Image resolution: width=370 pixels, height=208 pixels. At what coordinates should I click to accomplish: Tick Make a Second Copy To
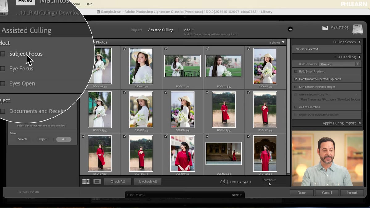pyautogui.click(x=296, y=94)
